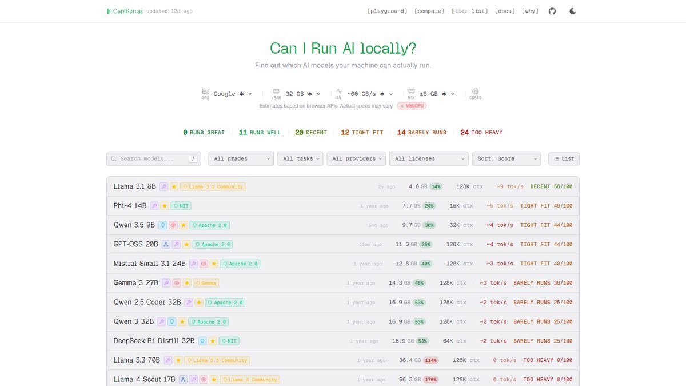Go to the compare page

pos(429,11)
